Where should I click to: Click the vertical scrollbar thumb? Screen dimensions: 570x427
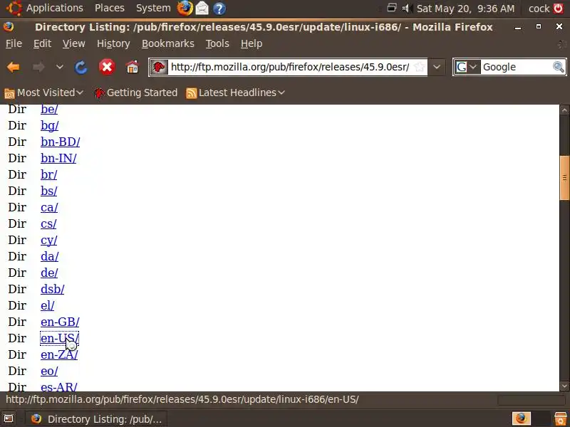coord(564,178)
